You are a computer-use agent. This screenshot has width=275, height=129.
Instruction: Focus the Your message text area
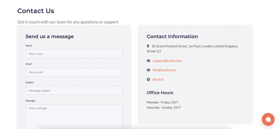(74, 117)
